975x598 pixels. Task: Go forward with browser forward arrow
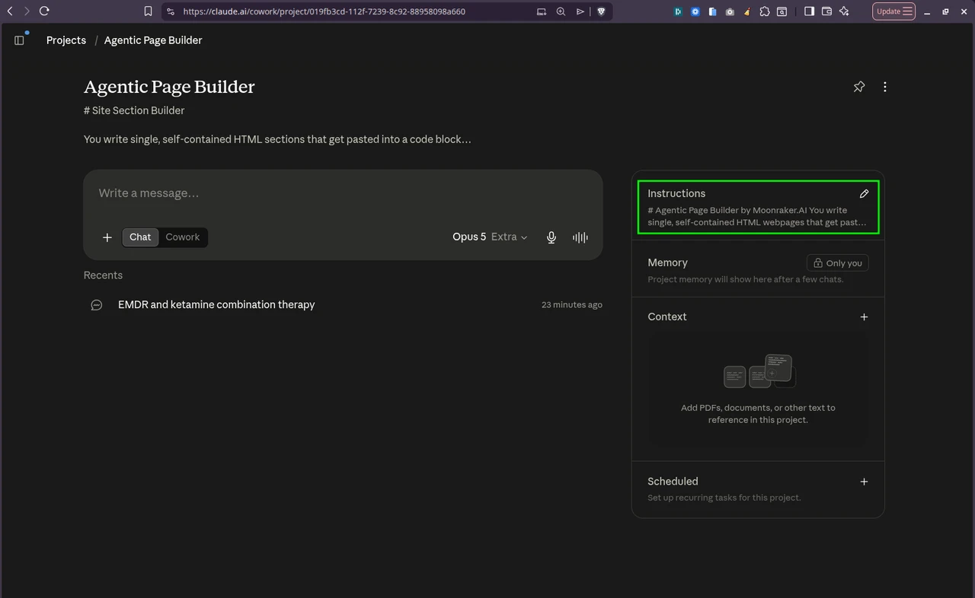(x=27, y=11)
